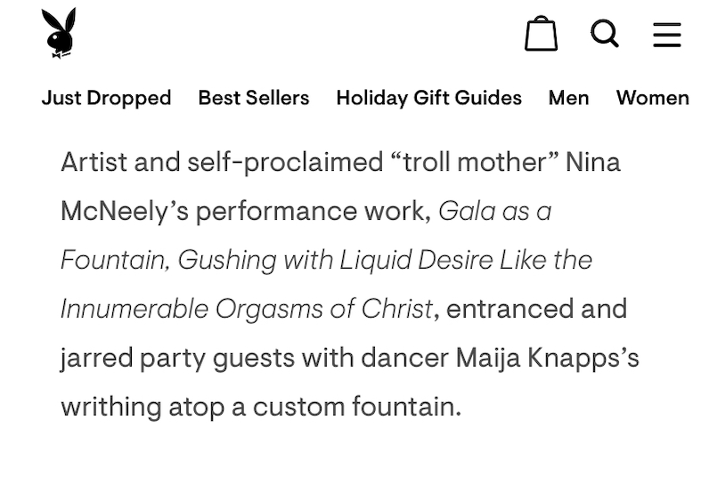709x484 pixels.
Task: Open search with the magnifier icon
Action: coord(605,34)
